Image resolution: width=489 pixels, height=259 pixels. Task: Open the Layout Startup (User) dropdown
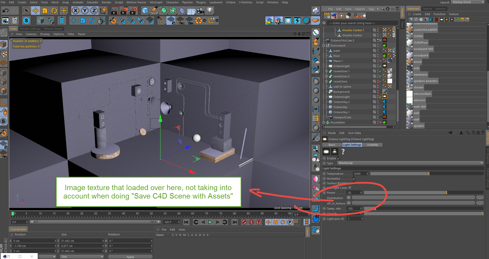pyautogui.click(x=468, y=2)
